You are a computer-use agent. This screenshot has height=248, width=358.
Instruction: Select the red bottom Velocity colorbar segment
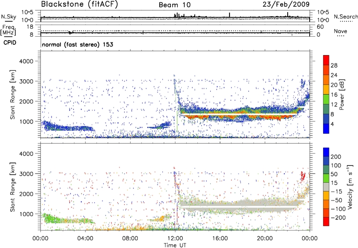pos(326,222)
